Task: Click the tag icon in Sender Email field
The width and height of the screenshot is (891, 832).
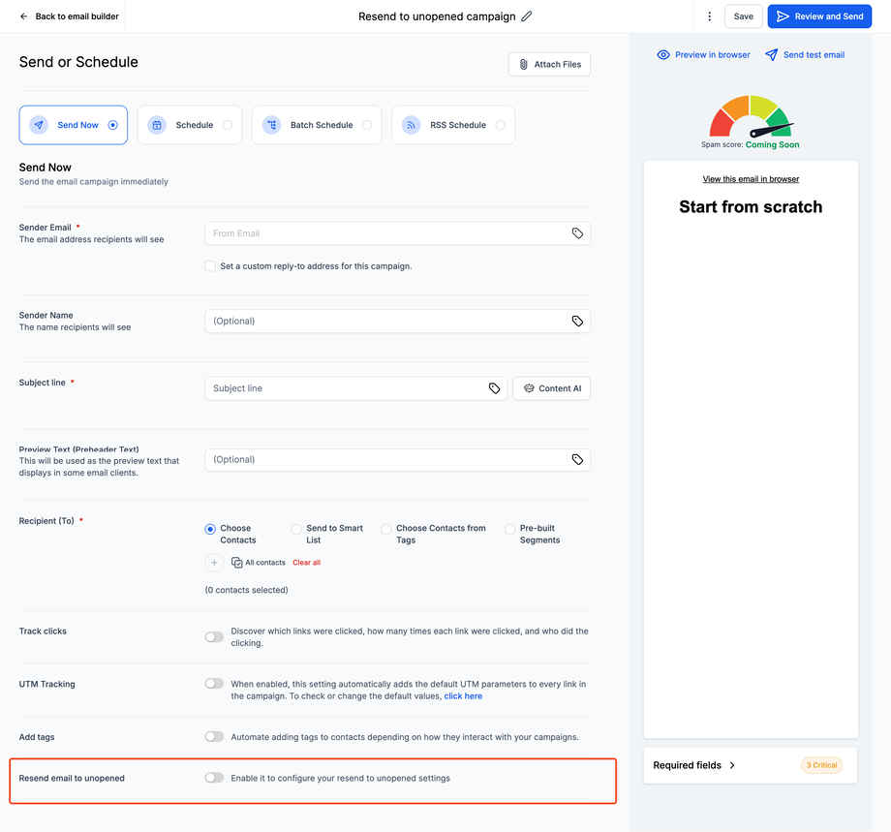Action: (x=577, y=233)
